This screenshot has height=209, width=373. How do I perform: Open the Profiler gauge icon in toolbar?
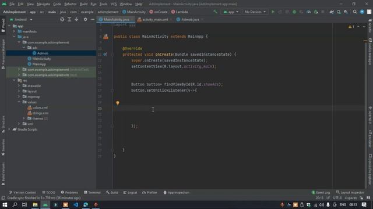308,12
